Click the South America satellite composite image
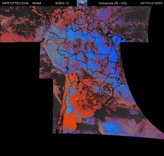This screenshot has width=164, height=156. 82,73
